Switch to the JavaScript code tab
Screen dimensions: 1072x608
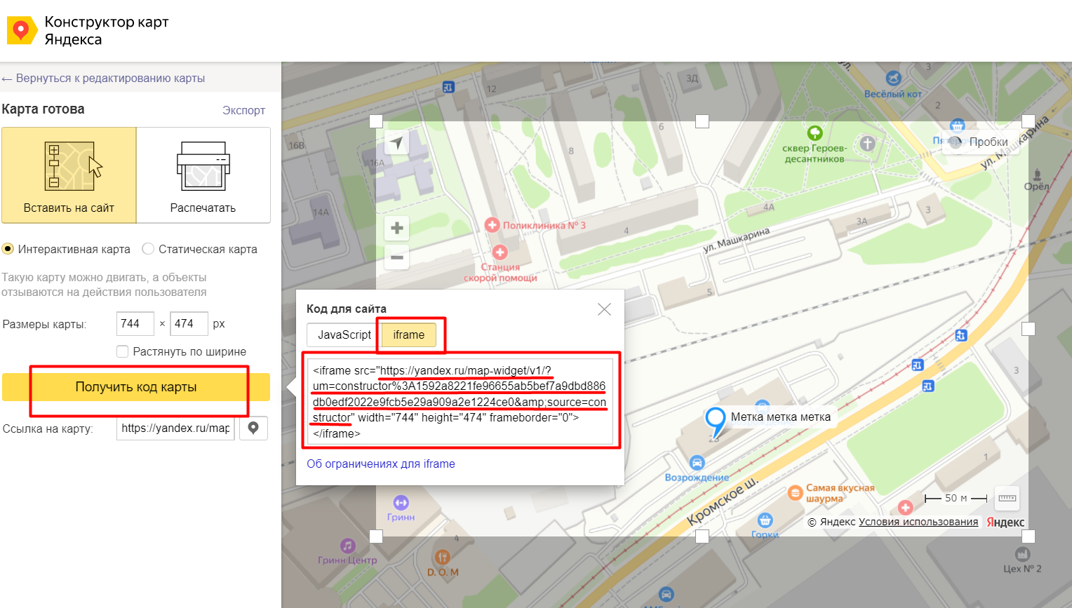coord(344,335)
